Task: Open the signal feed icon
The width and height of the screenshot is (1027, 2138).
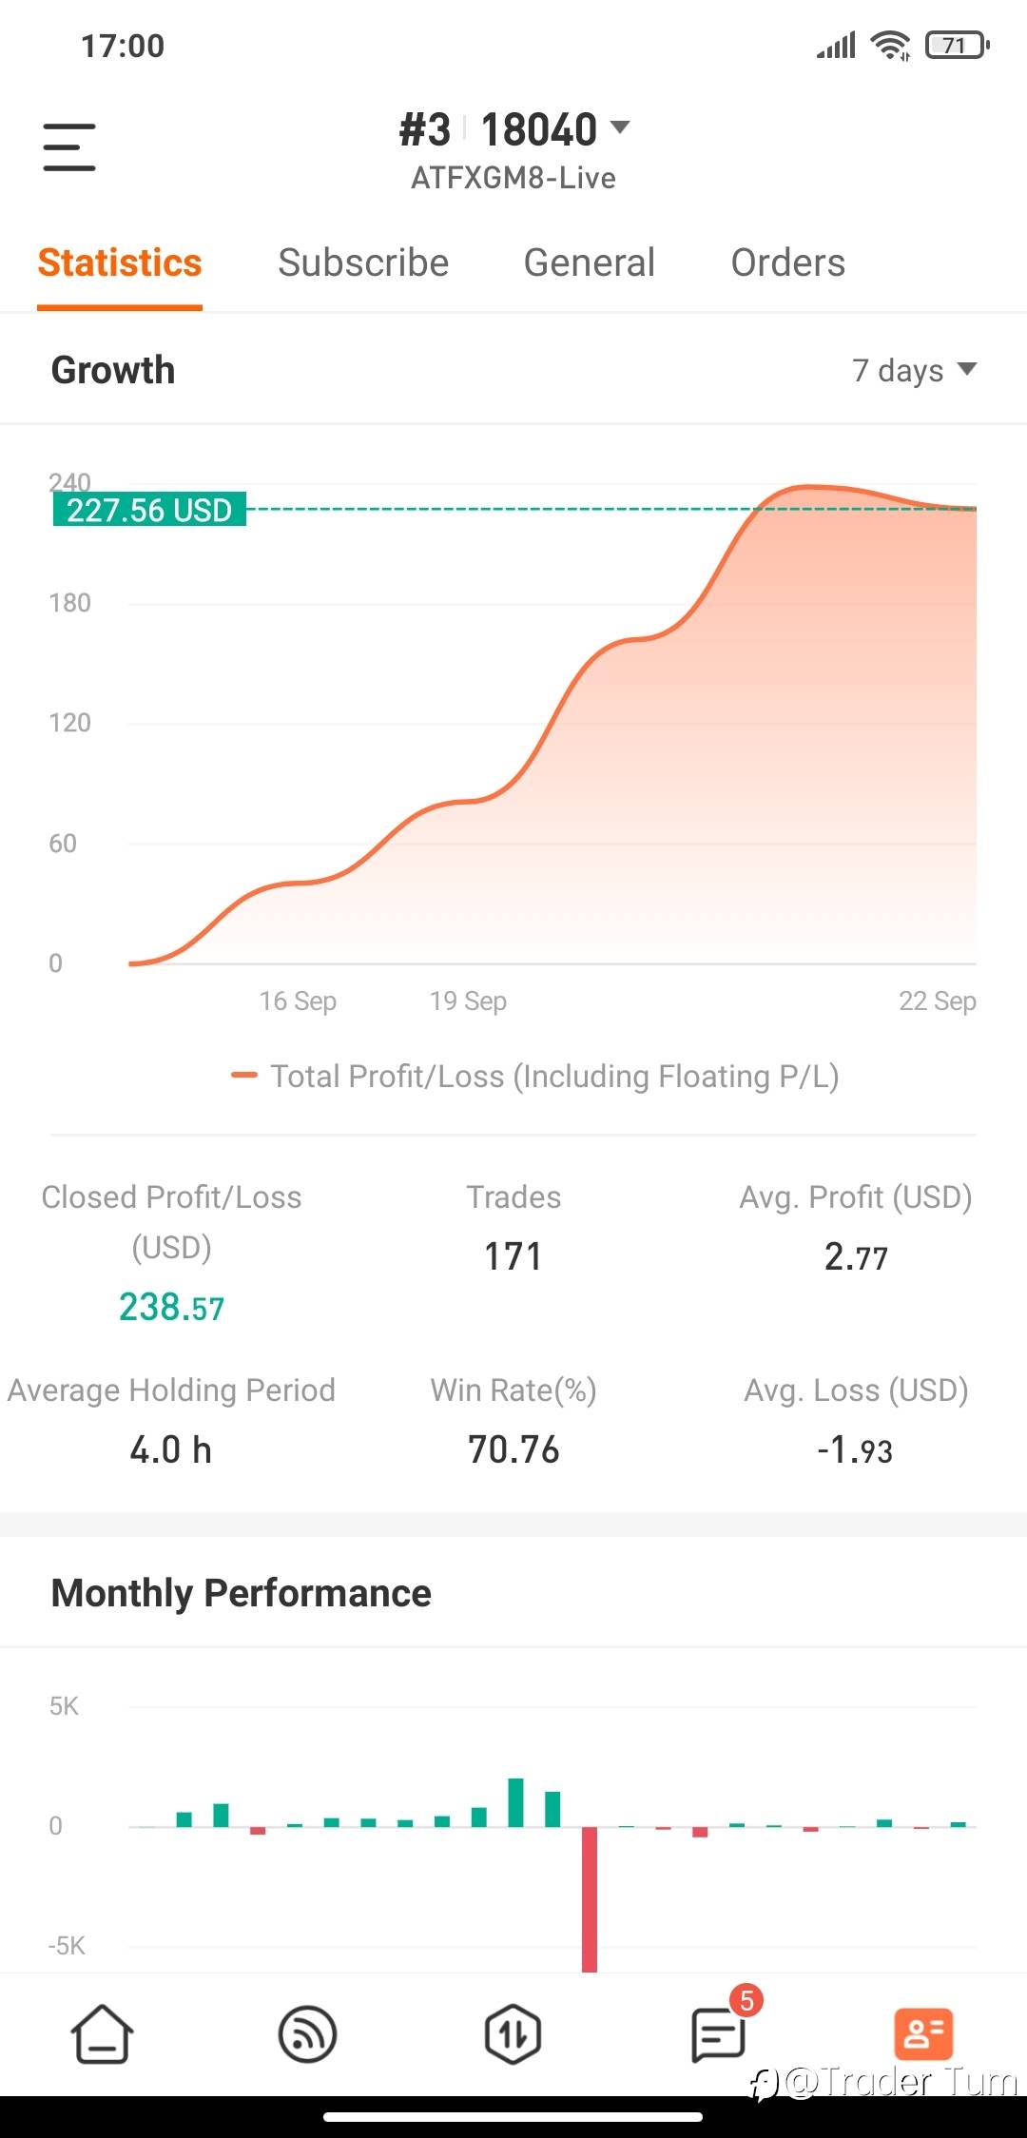Action: 307,2034
